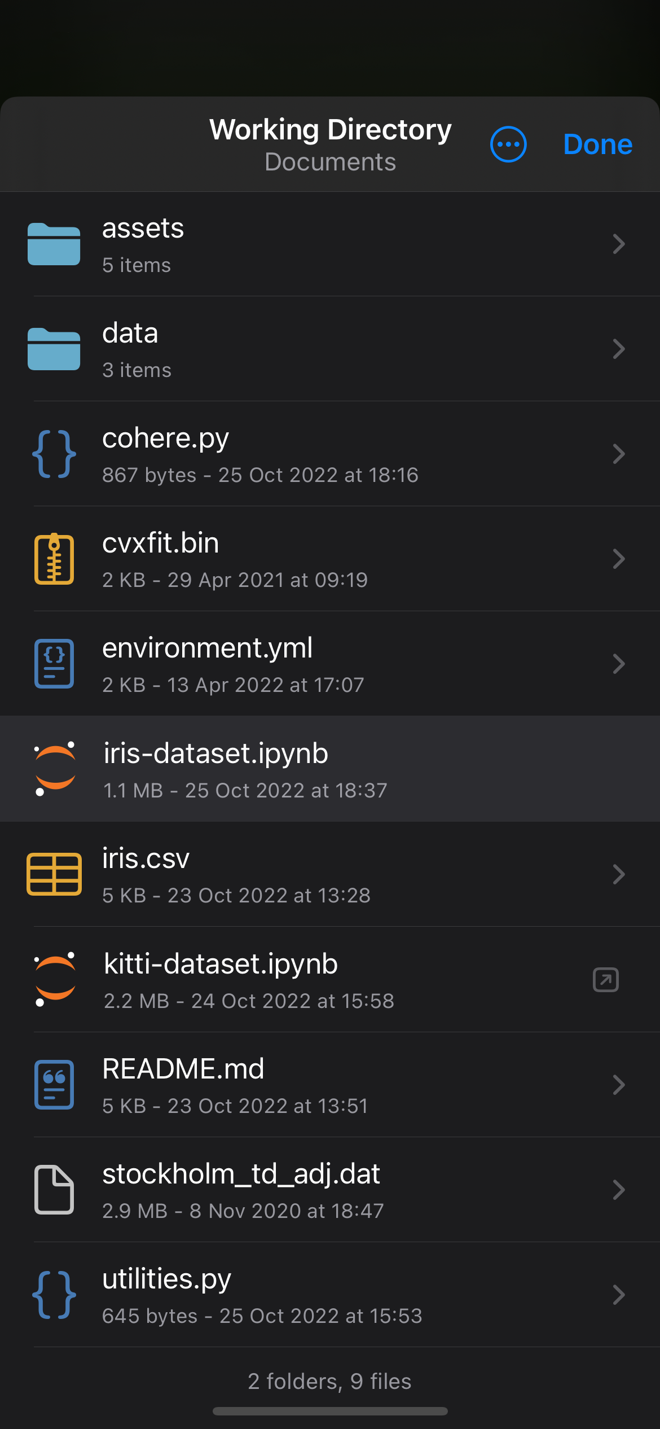
Task: Open the chevron next to utilities.py
Action: (619, 1295)
